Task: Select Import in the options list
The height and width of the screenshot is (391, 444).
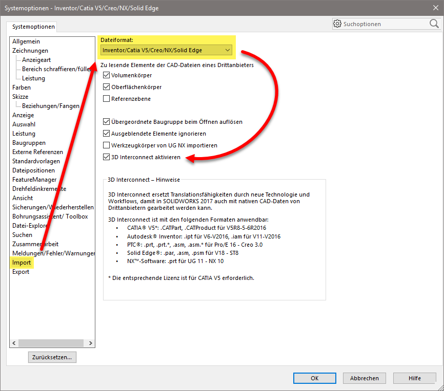Action: click(22, 263)
